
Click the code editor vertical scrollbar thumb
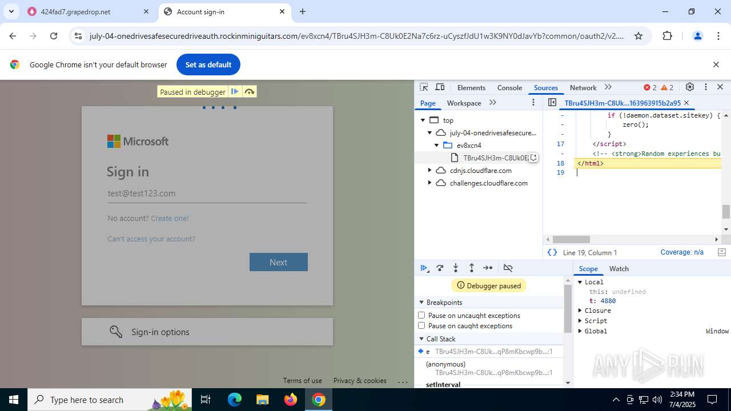click(x=726, y=212)
